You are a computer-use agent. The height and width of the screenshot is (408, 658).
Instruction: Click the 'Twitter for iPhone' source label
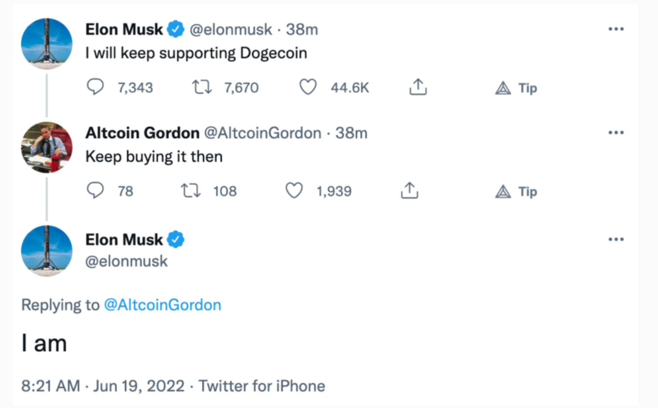tap(262, 386)
